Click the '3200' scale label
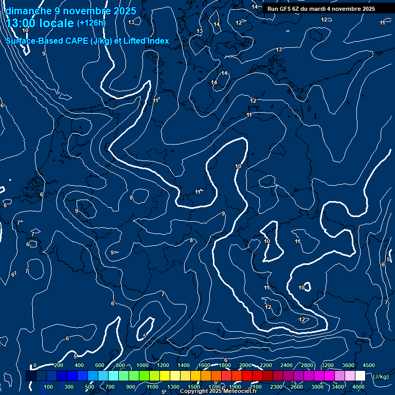 pos(328,365)
